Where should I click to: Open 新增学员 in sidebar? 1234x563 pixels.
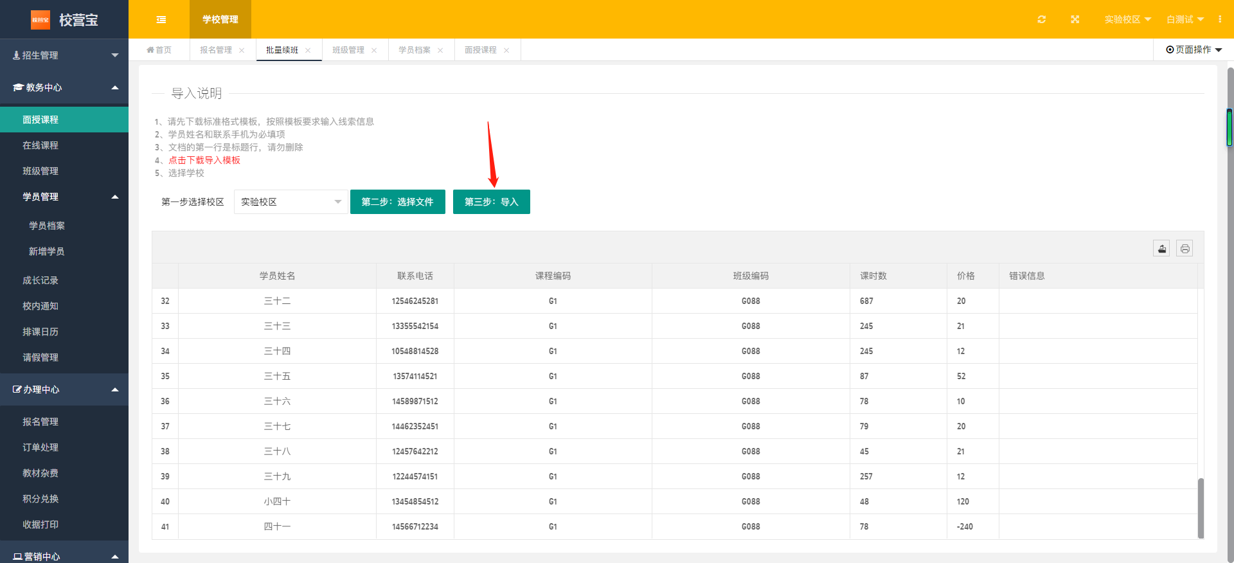(x=64, y=251)
